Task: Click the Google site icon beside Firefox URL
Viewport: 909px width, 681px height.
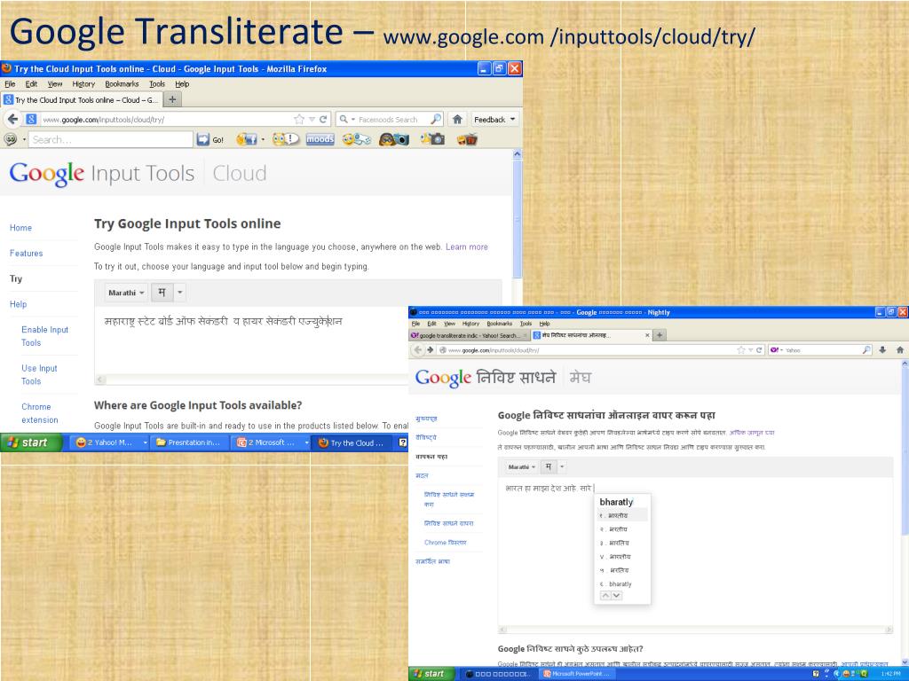Action: (31, 120)
